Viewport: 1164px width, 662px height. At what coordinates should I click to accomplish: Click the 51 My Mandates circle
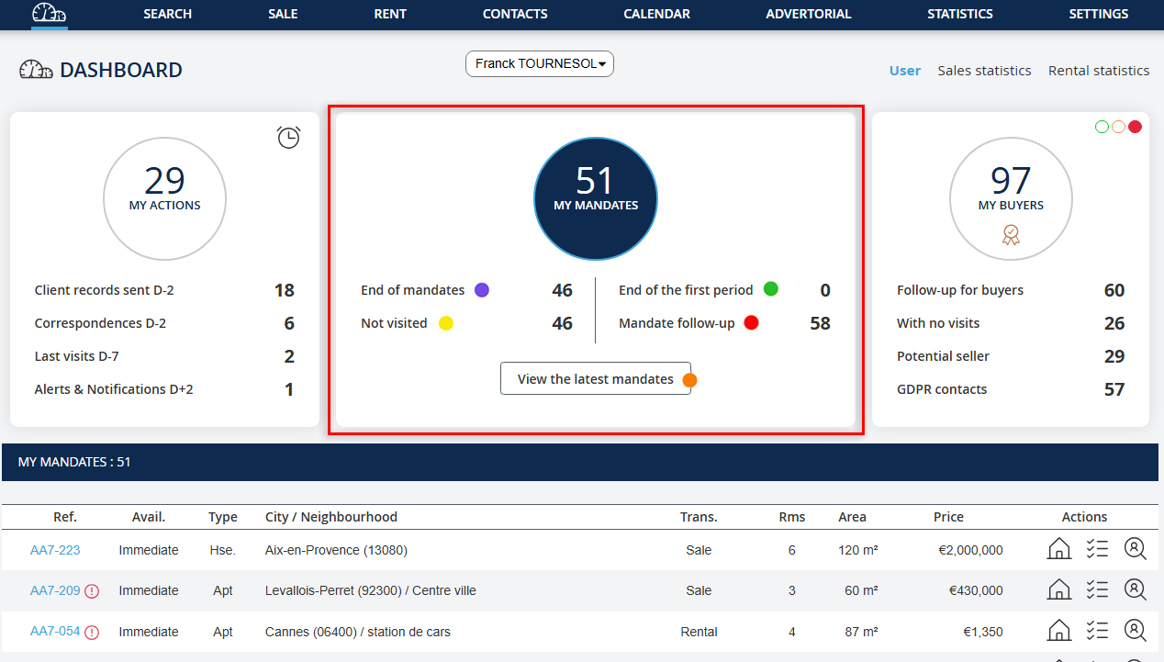coord(596,200)
